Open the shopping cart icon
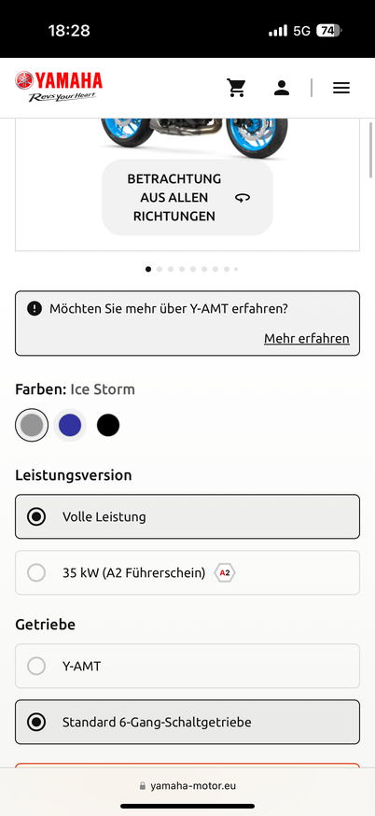The height and width of the screenshot is (816, 375). coord(236,88)
